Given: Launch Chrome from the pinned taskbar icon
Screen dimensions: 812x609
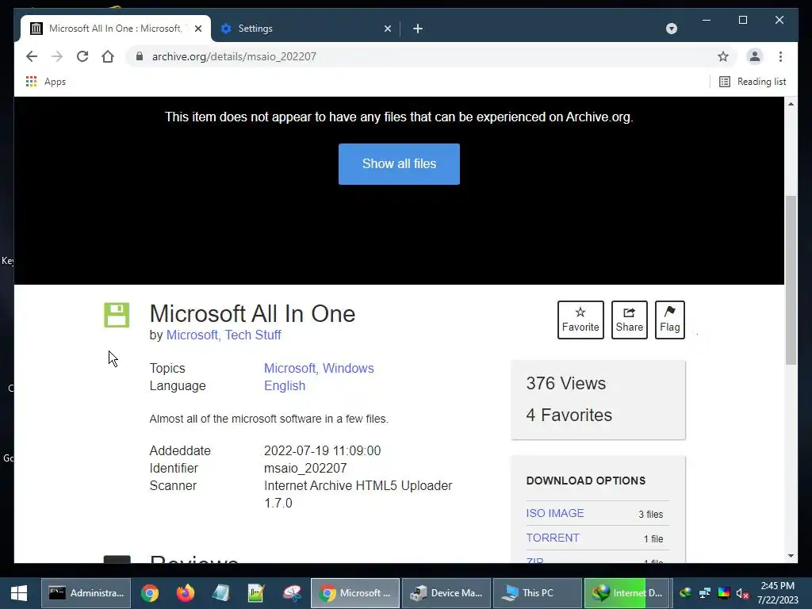Looking at the screenshot, I should (x=150, y=593).
